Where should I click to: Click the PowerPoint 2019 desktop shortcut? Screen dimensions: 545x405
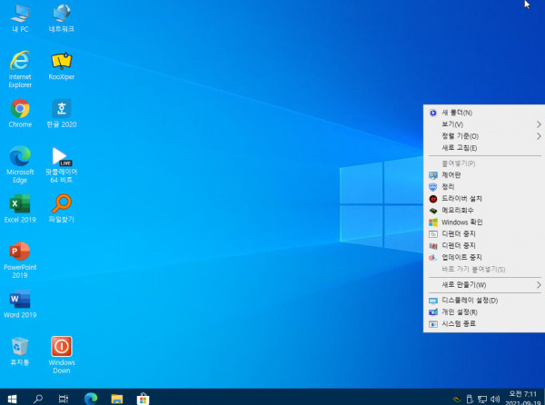coord(20,260)
